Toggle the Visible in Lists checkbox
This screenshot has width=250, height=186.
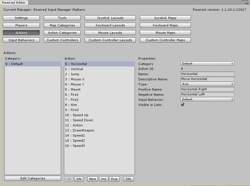tap(182, 105)
